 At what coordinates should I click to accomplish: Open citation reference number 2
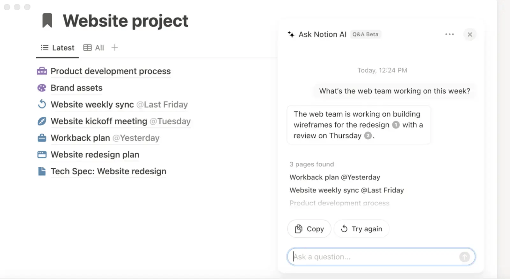click(x=368, y=136)
